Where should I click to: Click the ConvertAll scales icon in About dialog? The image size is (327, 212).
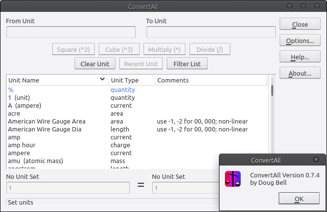pyautogui.click(x=233, y=178)
